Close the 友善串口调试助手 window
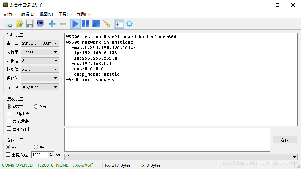Viewport: 301px width, 169px height. (x=293, y=5)
